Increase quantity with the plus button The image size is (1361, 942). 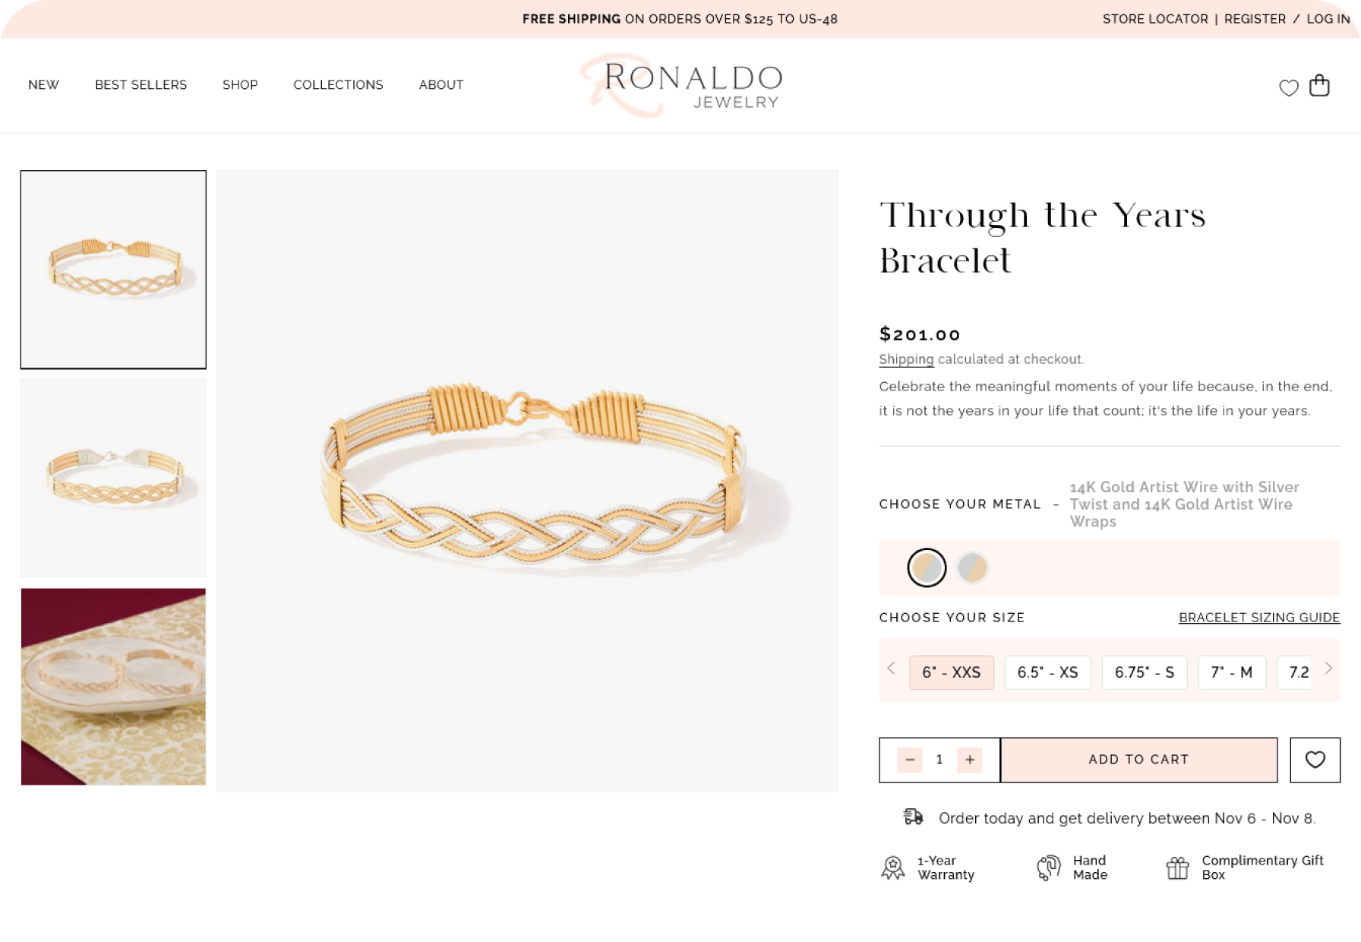(x=969, y=760)
